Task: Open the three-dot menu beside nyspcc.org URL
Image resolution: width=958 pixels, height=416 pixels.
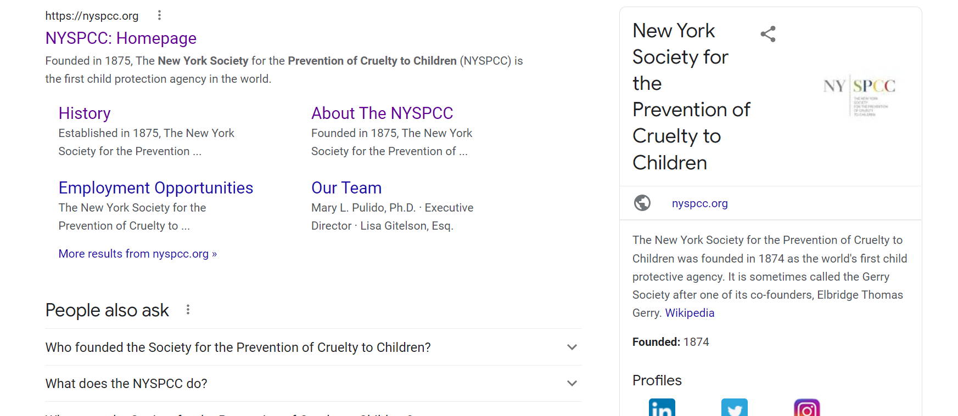Action: click(159, 15)
